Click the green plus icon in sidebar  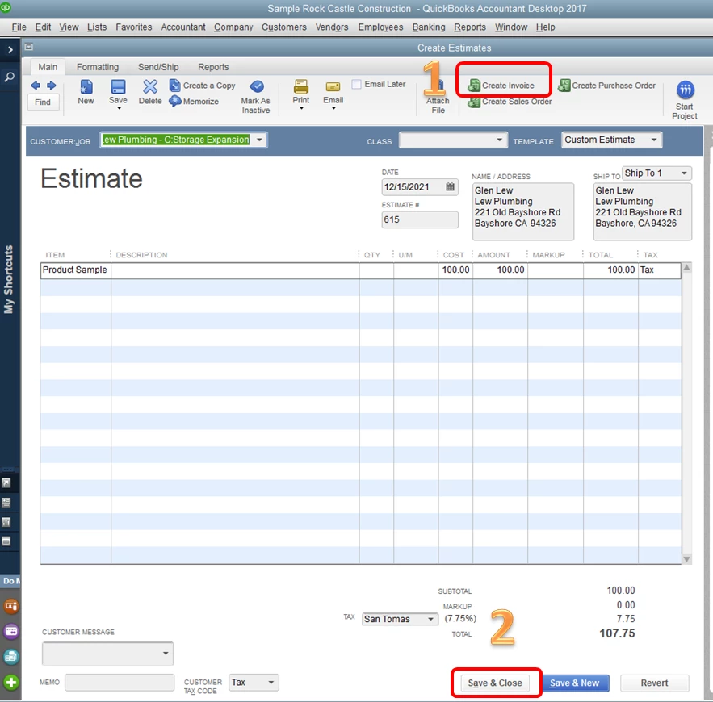11,682
